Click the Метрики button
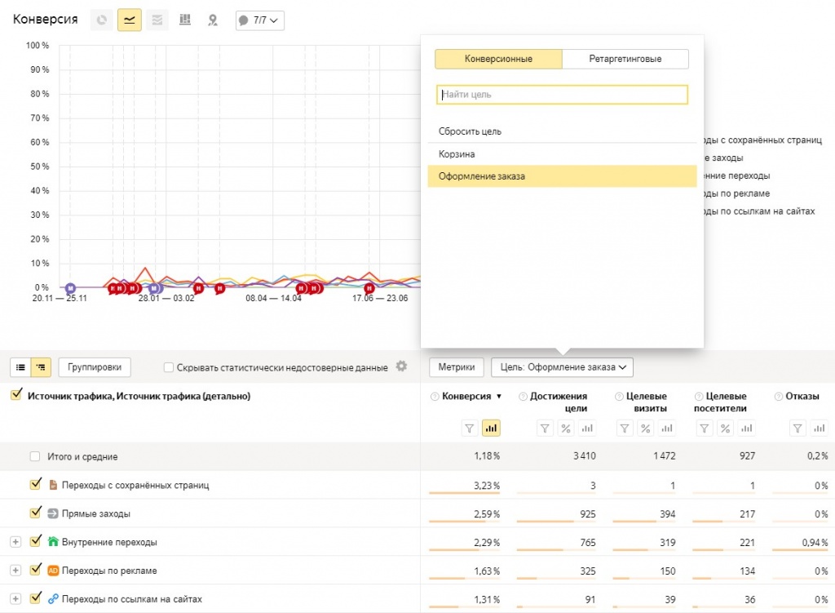835x613 pixels. 457,367
